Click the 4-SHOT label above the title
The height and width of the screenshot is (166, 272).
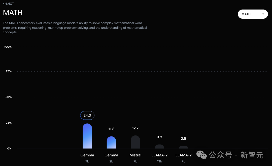coord(8,4)
